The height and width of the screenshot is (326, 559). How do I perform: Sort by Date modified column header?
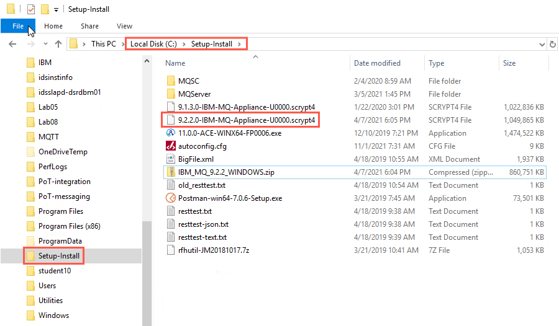[x=377, y=63]
